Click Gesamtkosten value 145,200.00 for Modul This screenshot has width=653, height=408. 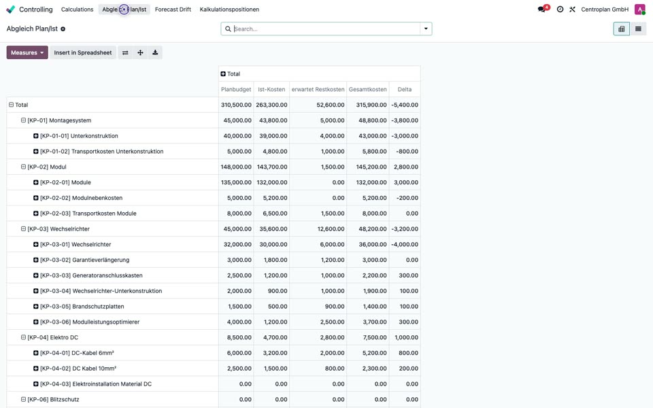tap(368, 167)
